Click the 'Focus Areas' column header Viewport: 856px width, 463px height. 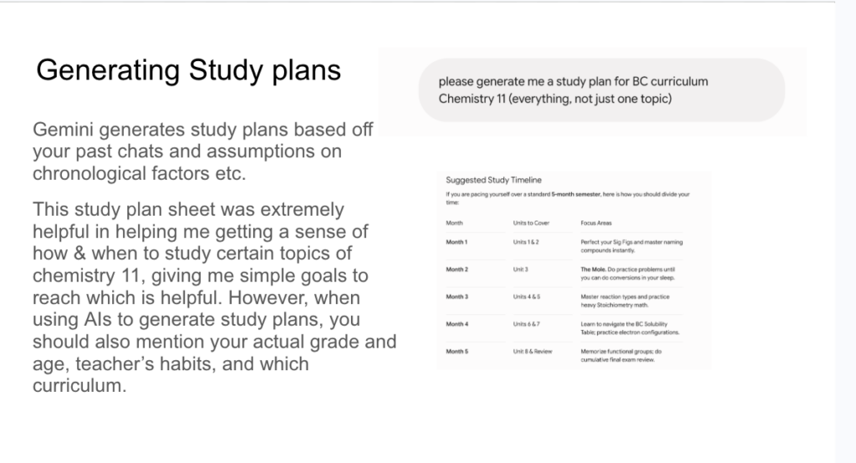pyautogui.click(x=596, y=223)
